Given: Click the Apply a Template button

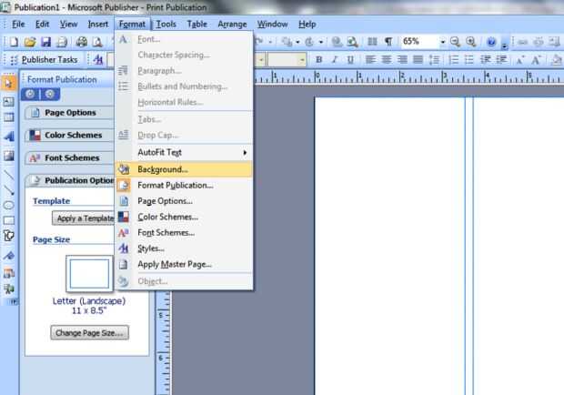Looking at the screenshot, I should pos(84,218).
